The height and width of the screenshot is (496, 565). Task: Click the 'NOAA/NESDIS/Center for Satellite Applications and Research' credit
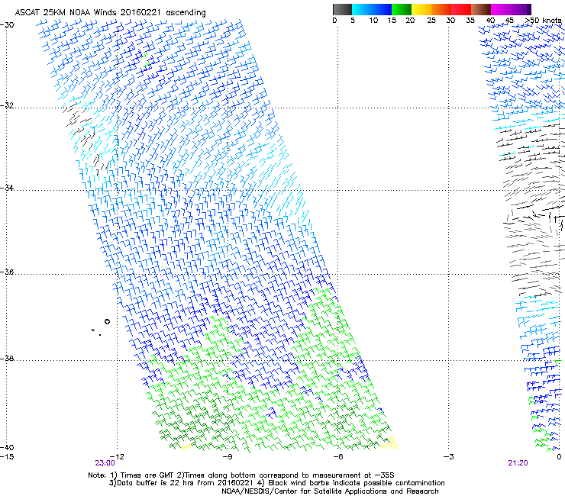[330, 491]
